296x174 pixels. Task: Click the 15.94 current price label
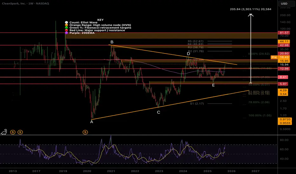284,65
